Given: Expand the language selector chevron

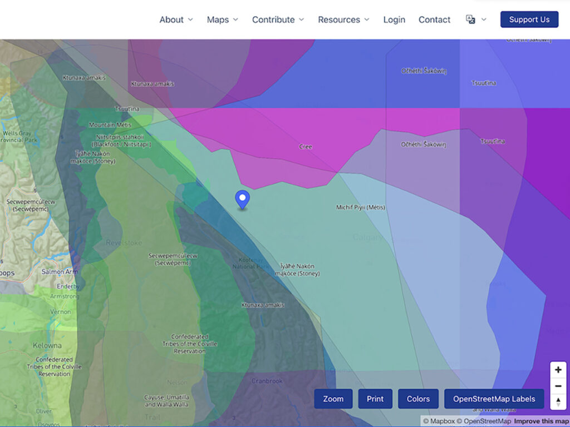Looking at the screenshot, I should coord(484,19).
